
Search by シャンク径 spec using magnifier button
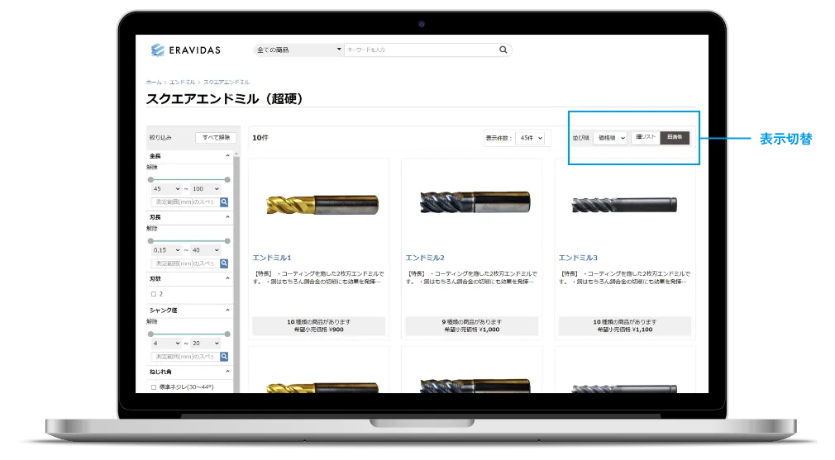[x=224, y=356]
